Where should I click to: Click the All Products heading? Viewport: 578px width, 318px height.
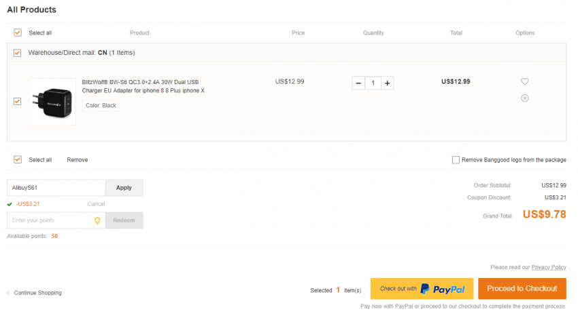click(32, 10)
